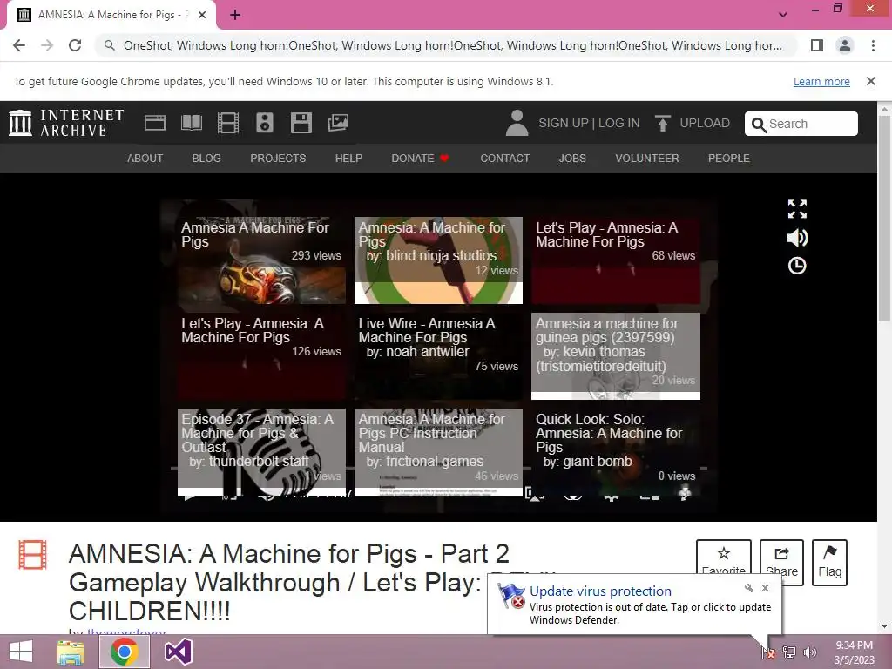Click the Learn more link

(x=821, y=81)
